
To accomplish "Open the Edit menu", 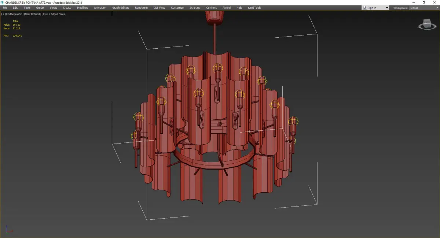I will click(x=15, y=8).
